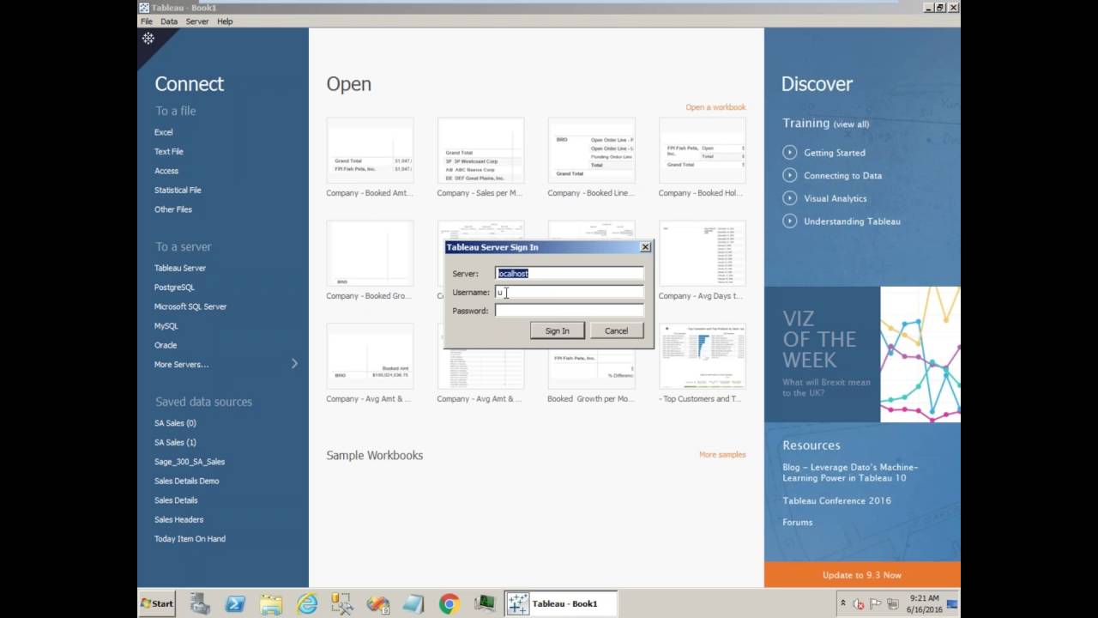Image resolution: width=1098 pixels, height=618 pixels.
Task: Open saved data source SA Sales (1)
Action: tap(175, 443)
